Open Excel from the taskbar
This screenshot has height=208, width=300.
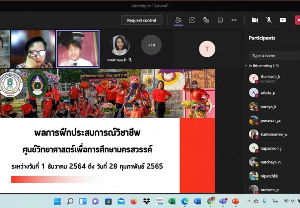(x=172, y=201)
